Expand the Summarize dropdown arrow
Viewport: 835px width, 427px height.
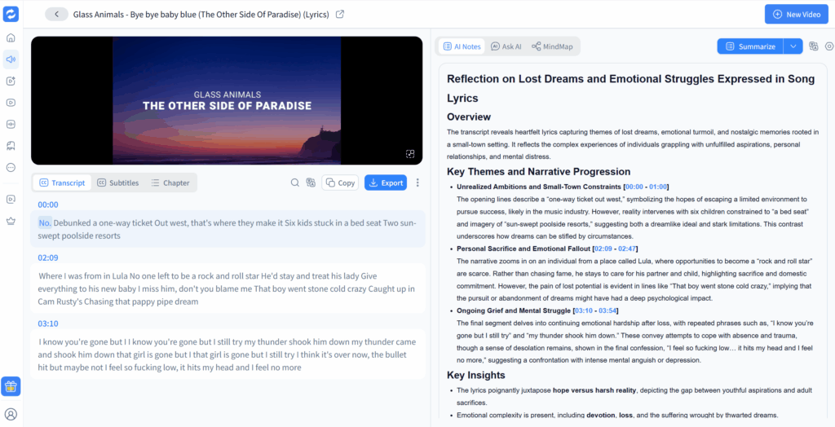[793, 46]
